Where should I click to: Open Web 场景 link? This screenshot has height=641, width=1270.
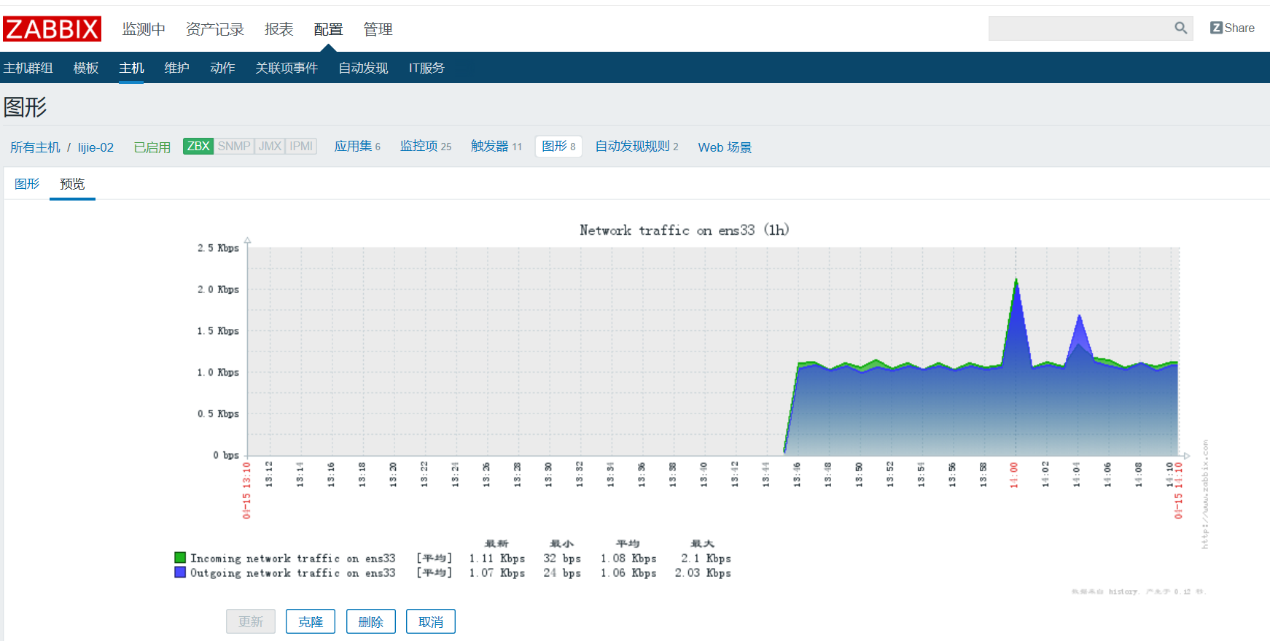pyautogui.click(x=725, y=147)
